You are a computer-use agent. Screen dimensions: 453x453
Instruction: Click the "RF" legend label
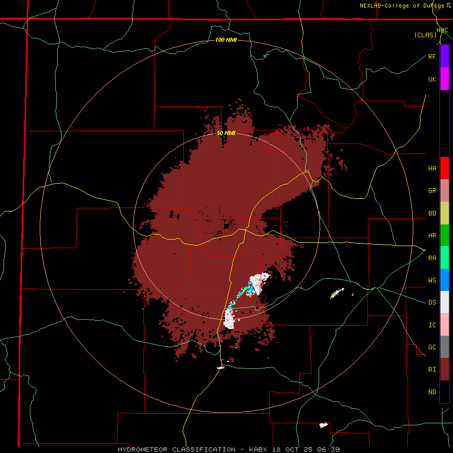point(432,56)
